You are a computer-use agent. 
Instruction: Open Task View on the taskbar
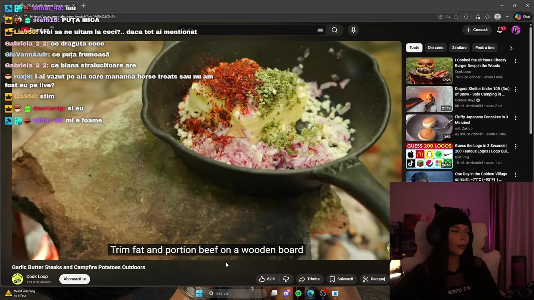tap(274, 293)
